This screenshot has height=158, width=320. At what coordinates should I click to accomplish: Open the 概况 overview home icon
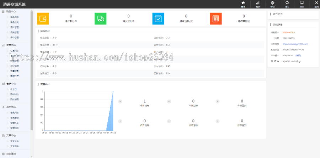[243, 3]
